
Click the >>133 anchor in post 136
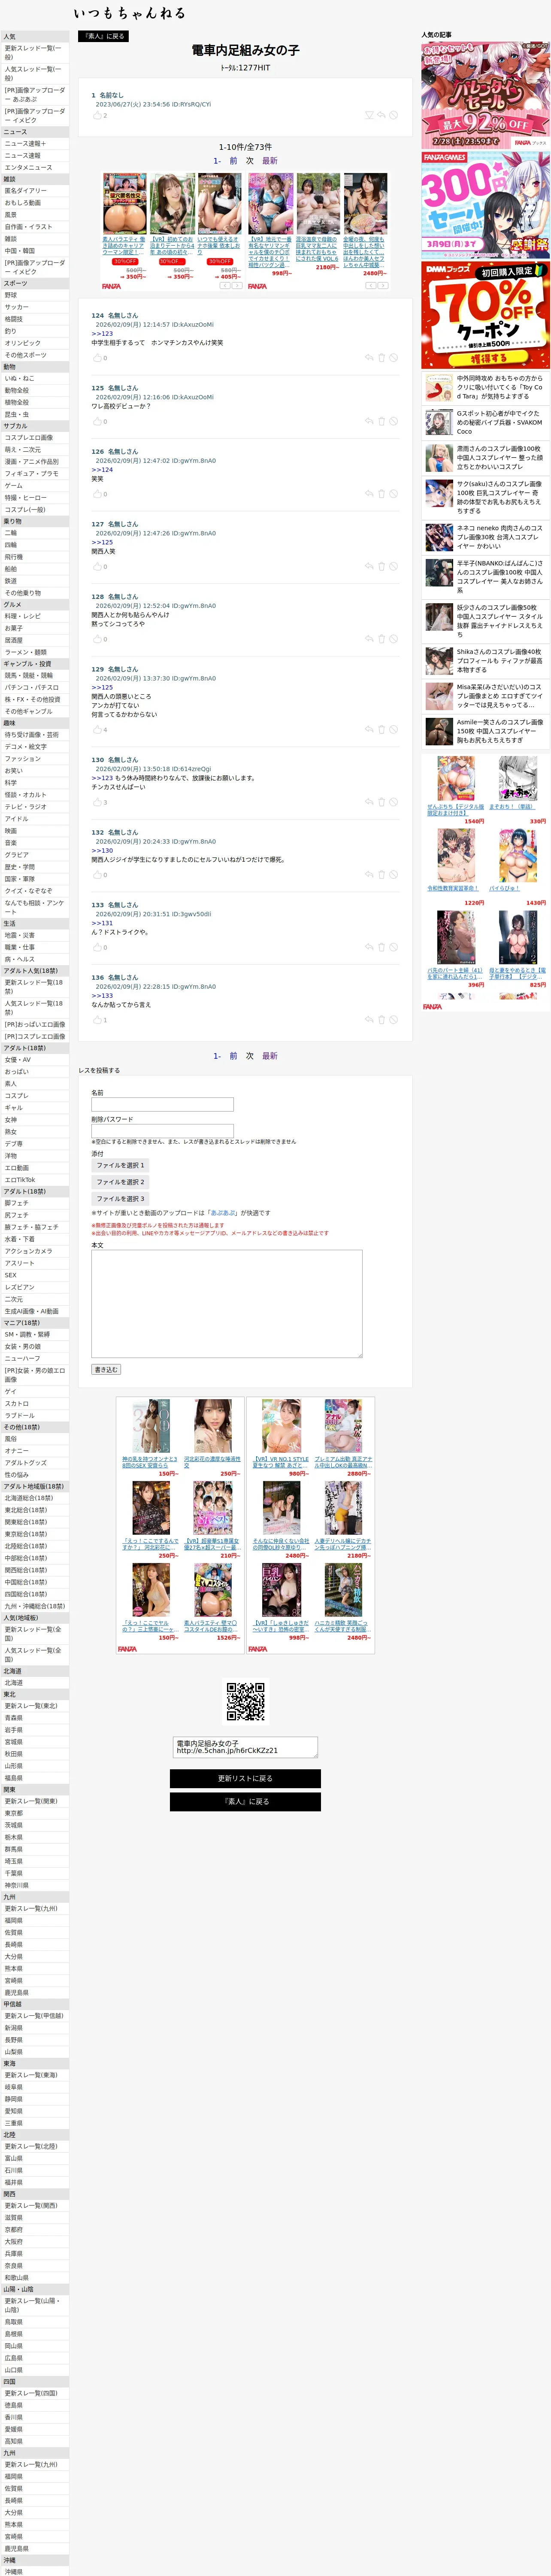[x=102, y=996]
